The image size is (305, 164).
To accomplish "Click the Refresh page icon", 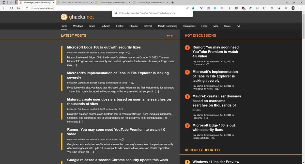I will pyautogui.click(x=11, y=8).
